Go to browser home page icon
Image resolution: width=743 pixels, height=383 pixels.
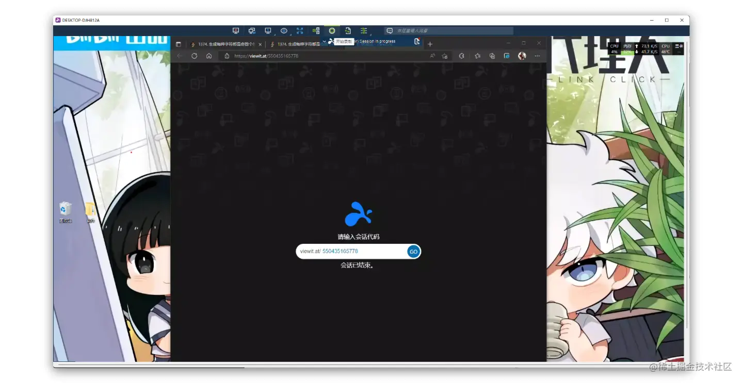[209, 56]
